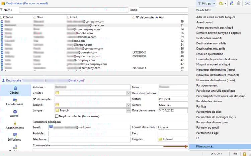Open the Autres tab
Screen dimensions: 251x156
point(14,113)
